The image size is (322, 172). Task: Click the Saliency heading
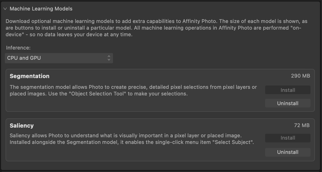tap(22, 126)
